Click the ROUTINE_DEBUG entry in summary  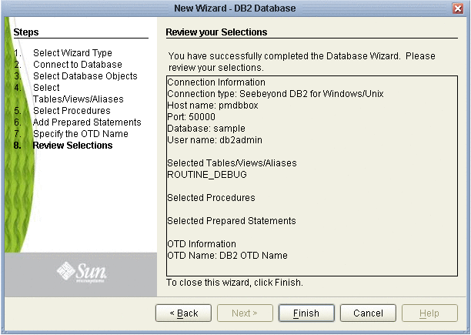click(x=207, y=175)
